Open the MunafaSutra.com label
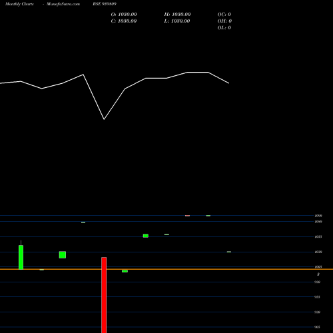This screenshot has width=333, height=333. [x=63, y=4]
